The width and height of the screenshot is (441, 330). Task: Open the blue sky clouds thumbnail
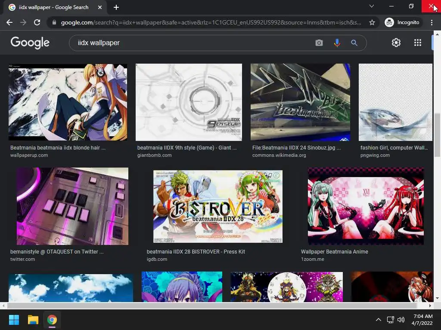coord(71,288)
